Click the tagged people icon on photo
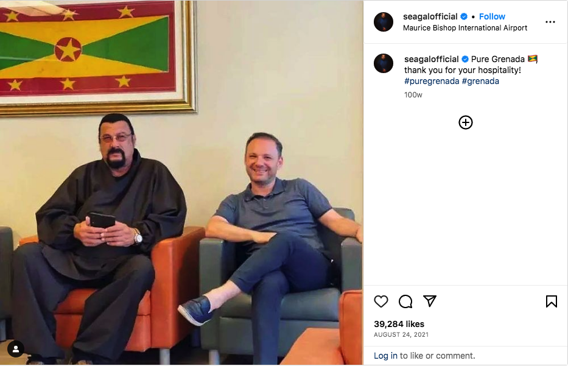The image size is (568, 366). [16, 349]
